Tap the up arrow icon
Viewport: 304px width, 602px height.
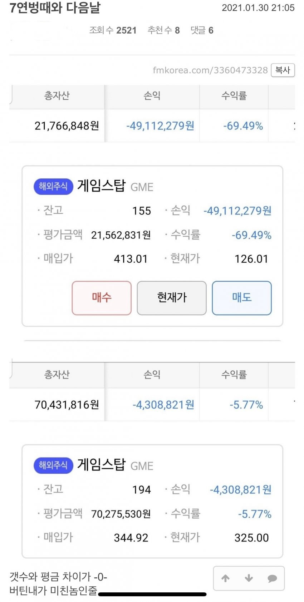(x=225, y=578)
